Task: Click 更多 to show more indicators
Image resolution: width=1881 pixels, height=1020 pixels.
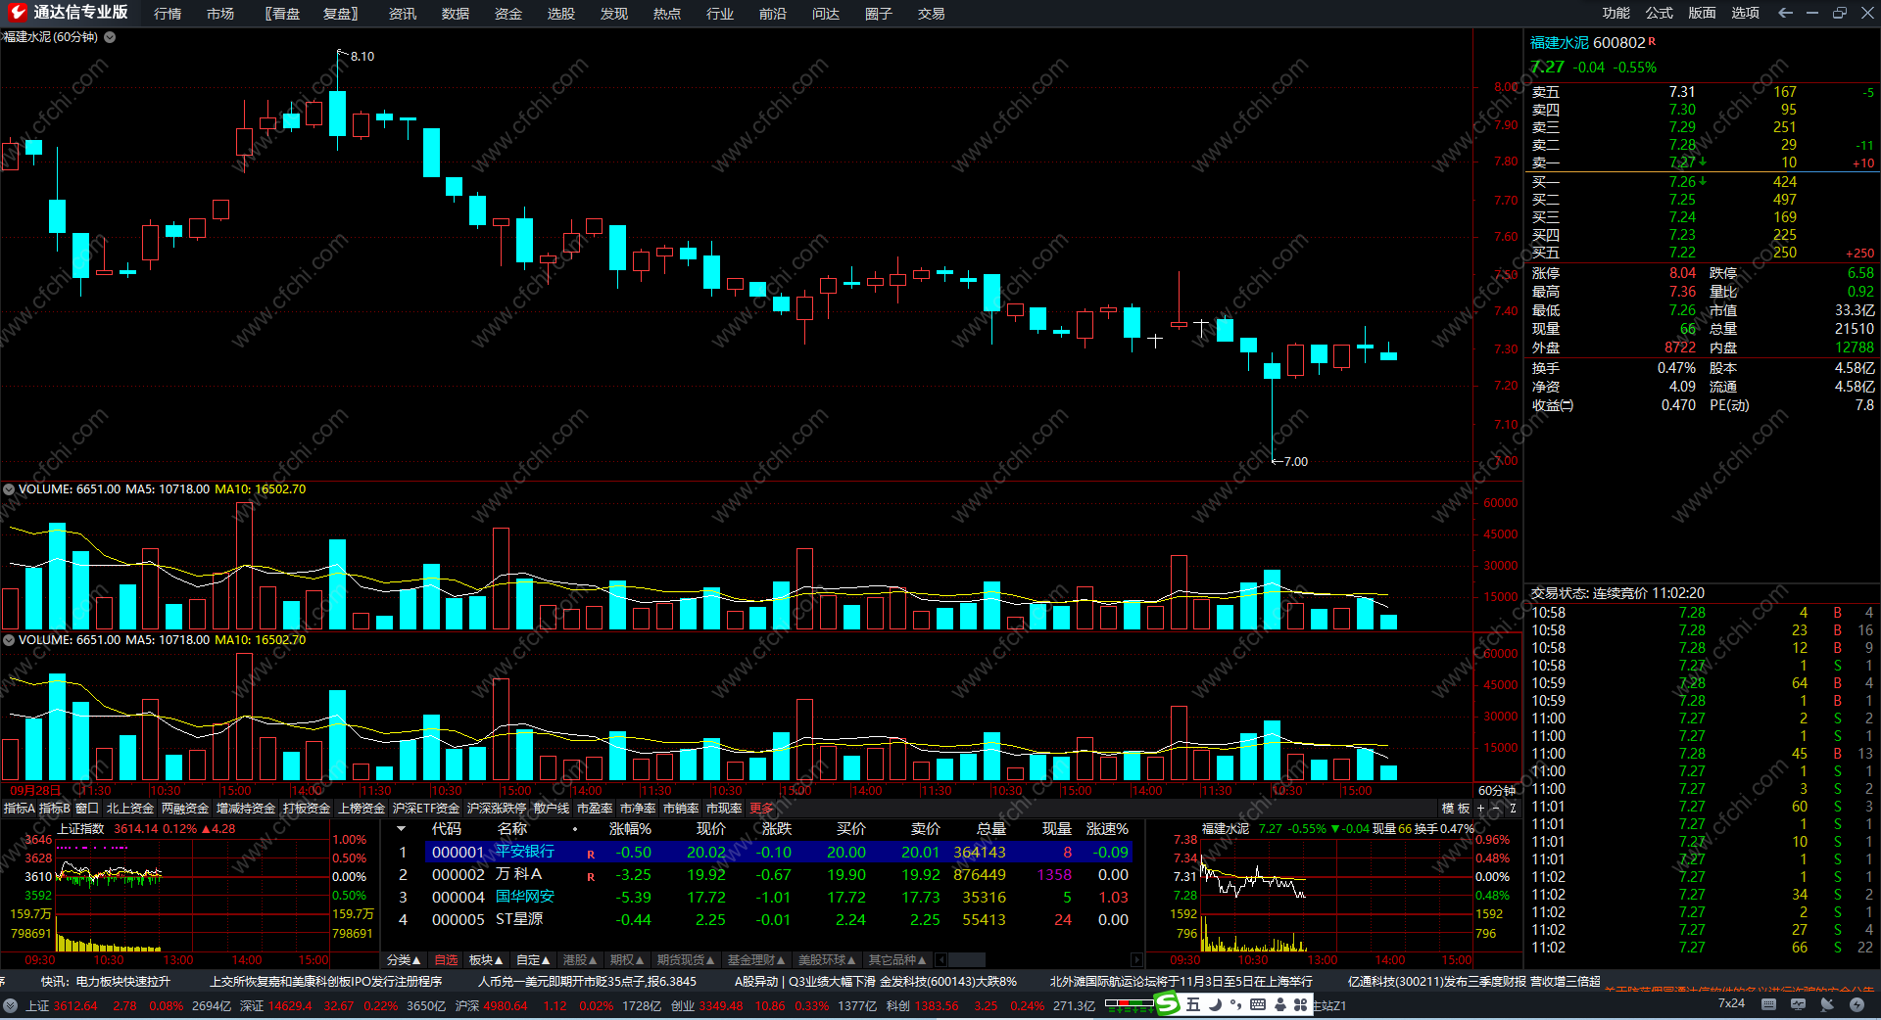Action: 761,809
